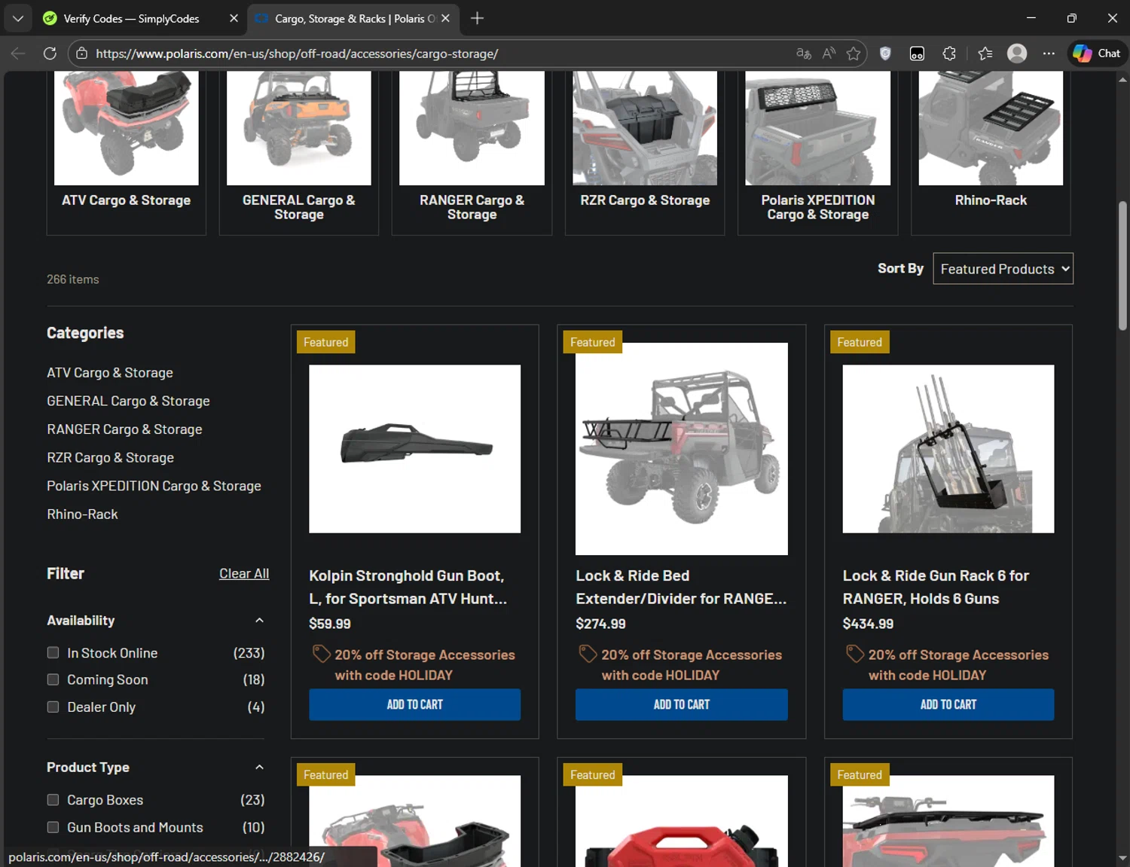Click the $434.99 price text
The image size is (1130, 867).
click(868, 624)
